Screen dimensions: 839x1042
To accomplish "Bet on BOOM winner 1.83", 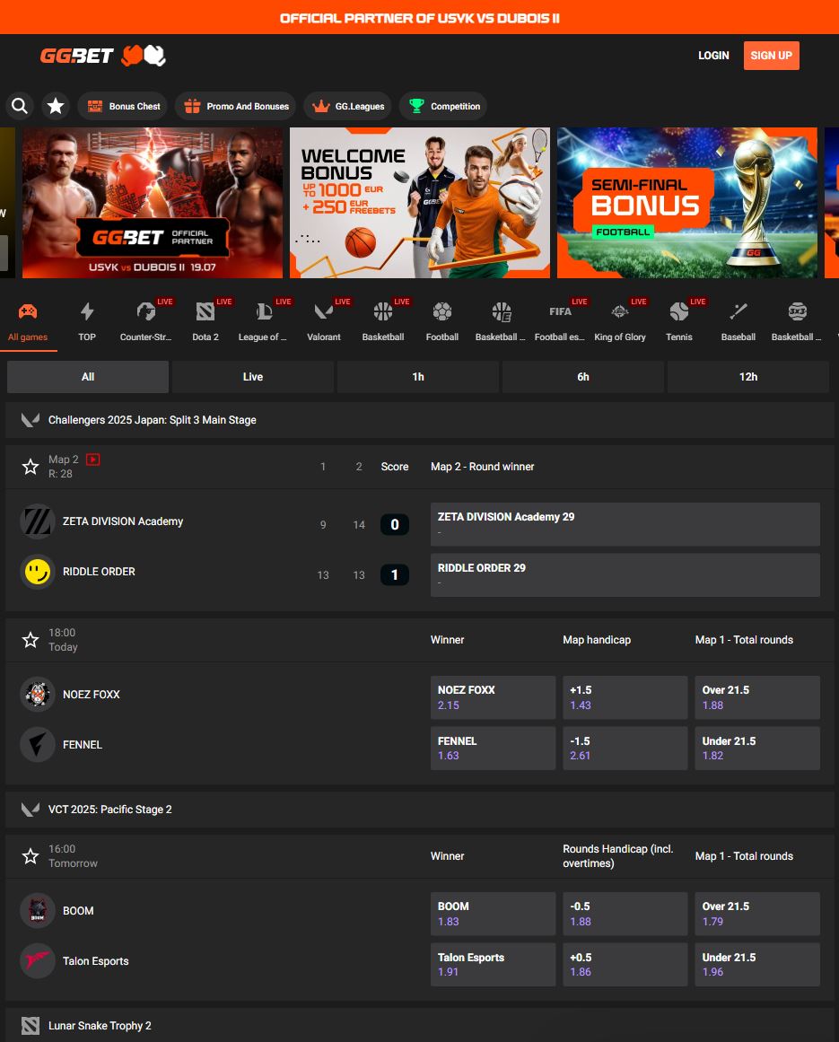I will tap(493, 914).
